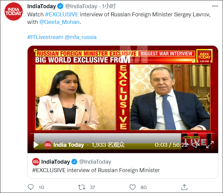
Task: Open quoted tweet about Russian Foreign Minister
Action: coord(96,170)
